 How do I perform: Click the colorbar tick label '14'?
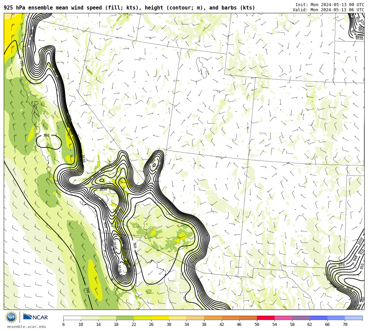click(x=98, y=325)
